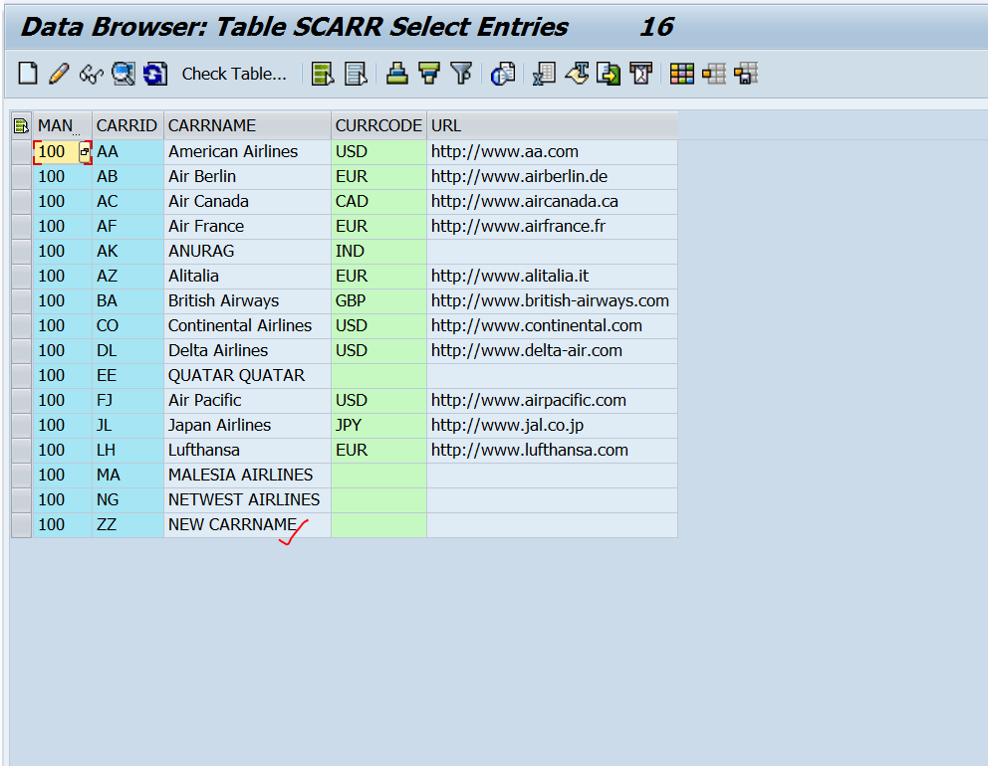Viewport: 988px width, 766px height.
Task: Click the http://www.aa.com URL cell
Action: (x=552, y=151)
